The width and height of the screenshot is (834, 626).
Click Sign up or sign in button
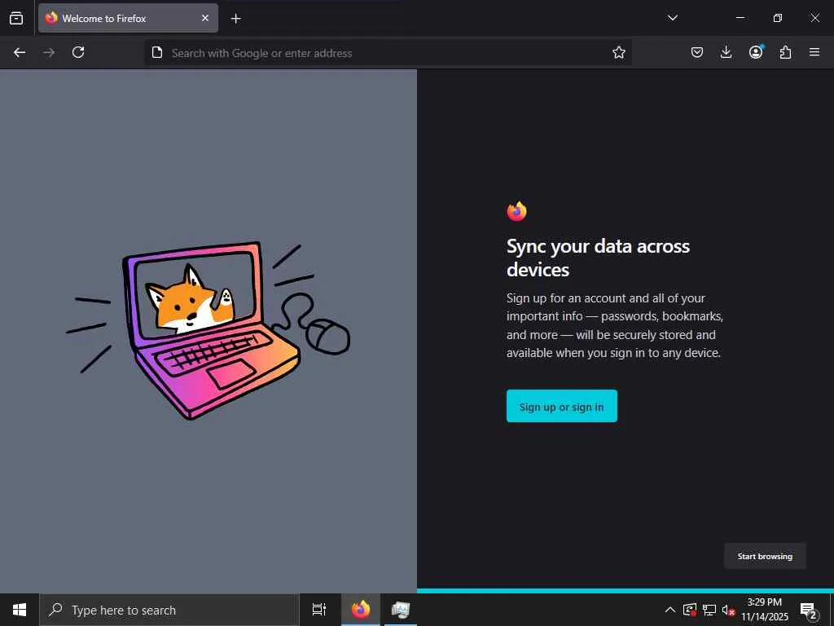coord(562,406)
